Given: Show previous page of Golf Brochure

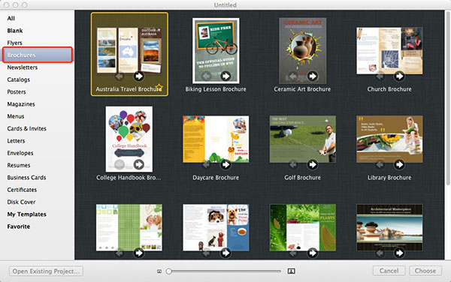Looking at the screenshot, I should 293,165.
